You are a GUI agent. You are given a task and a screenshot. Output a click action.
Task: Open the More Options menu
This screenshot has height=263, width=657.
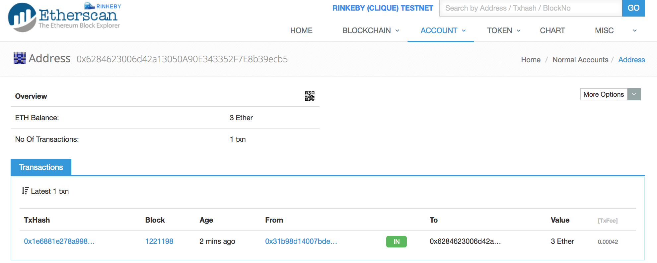(x=604, y=94)
